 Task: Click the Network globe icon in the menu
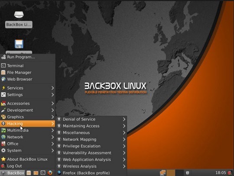pyautogui.click(x=3, y=137)
